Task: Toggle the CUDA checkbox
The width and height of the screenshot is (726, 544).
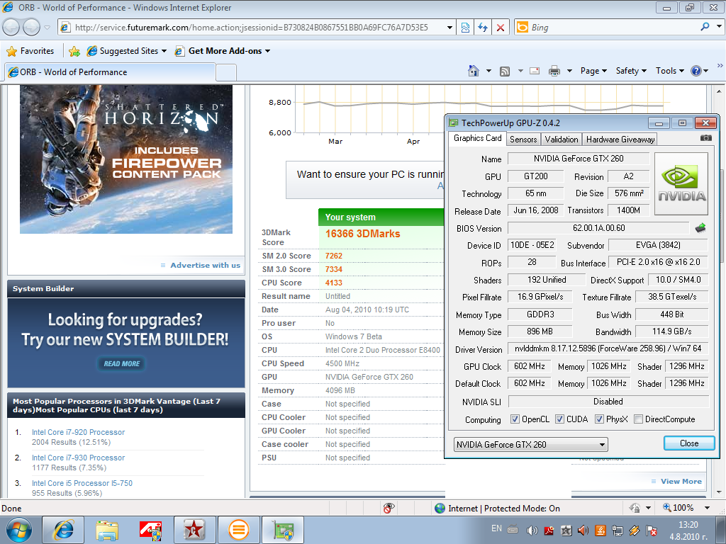Action: pos(559,419)
